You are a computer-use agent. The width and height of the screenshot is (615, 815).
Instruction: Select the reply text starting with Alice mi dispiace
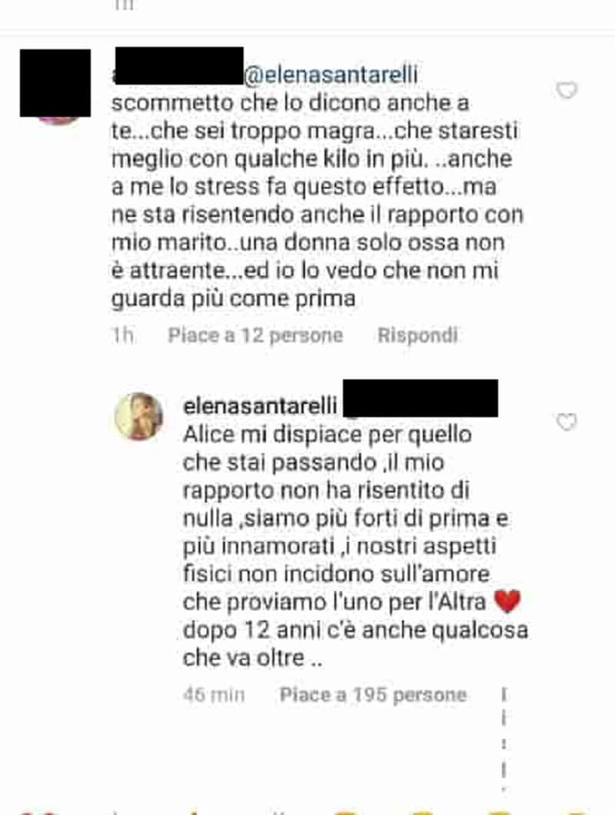point(355,546)
